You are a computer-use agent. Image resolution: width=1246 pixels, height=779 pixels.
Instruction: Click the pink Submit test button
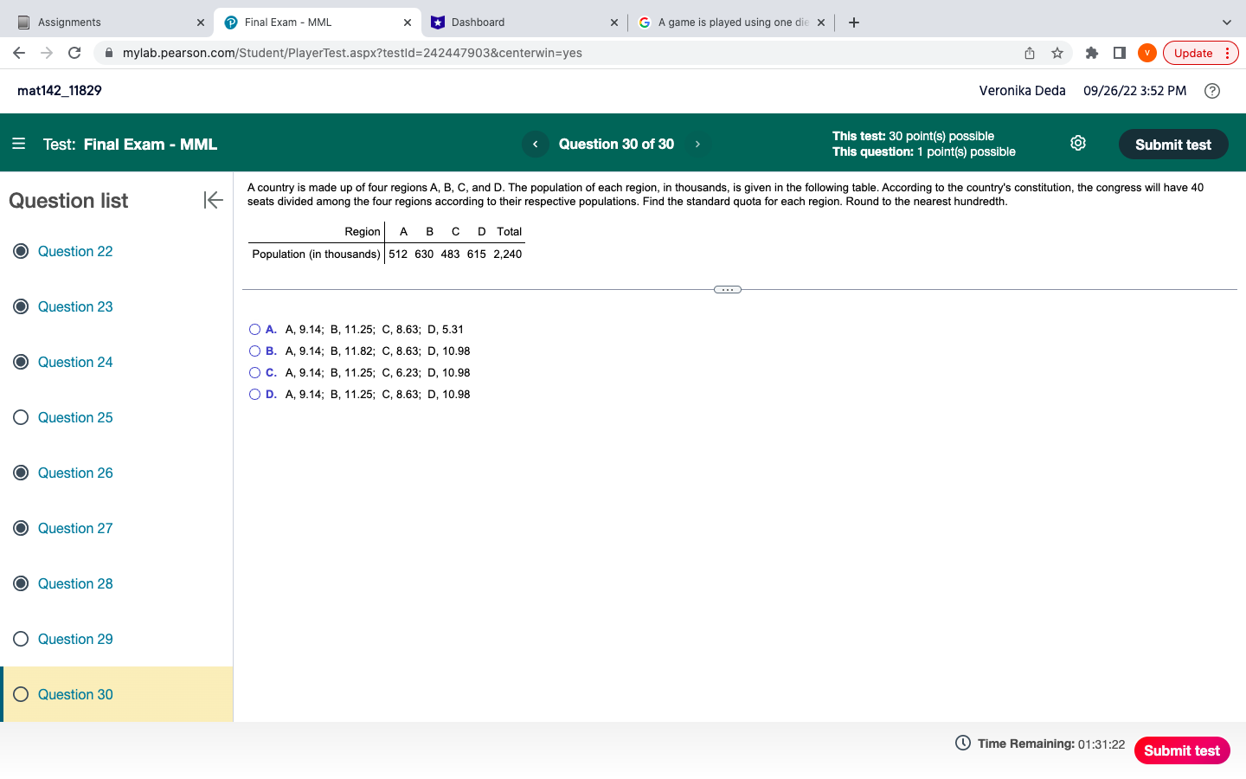point(1181,750)
